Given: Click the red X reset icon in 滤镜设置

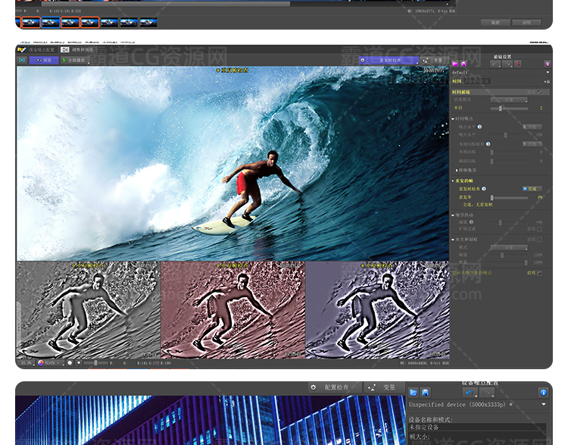Looking at the screenshot, I should [x=518, y=64].
